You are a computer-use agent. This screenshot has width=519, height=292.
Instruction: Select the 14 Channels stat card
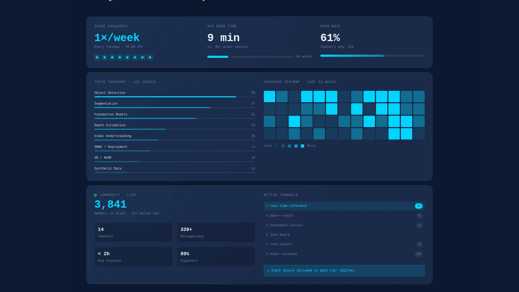pyautogui.click(x=133, y=232)
